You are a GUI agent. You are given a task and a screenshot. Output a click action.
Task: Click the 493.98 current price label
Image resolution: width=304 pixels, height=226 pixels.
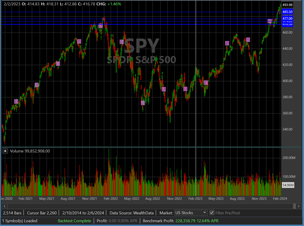pos(287,5)
